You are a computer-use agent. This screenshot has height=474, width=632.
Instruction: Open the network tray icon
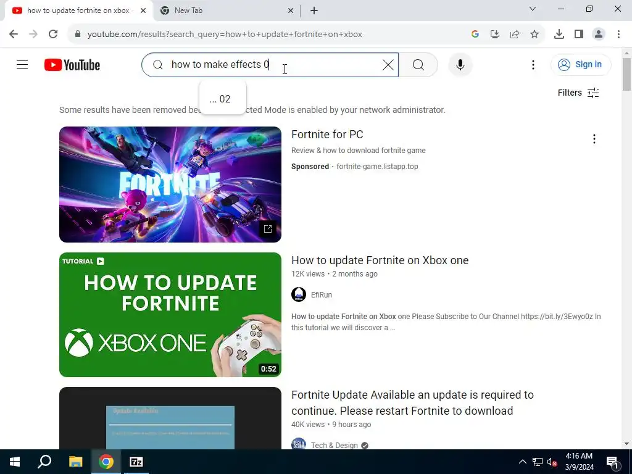tap(538, 462)
